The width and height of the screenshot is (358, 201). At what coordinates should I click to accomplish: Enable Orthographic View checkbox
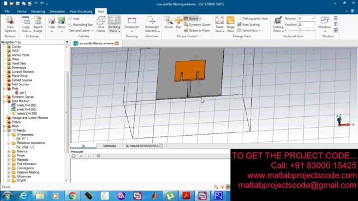pyautogui.click(x=239, y=18)
